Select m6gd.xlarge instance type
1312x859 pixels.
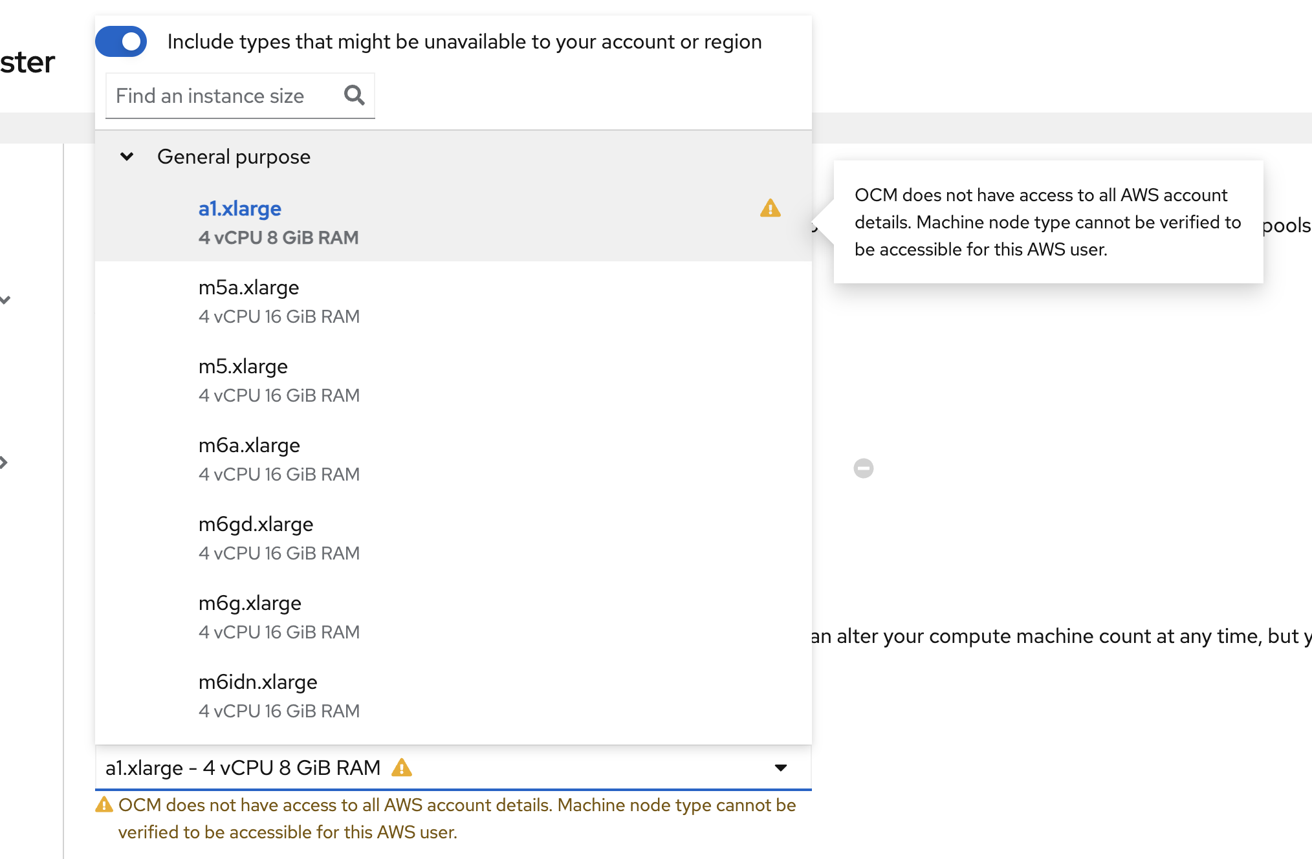click(x=256, y=525)
